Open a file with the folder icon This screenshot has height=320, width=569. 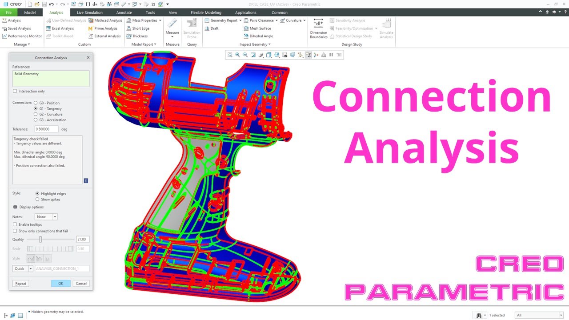(x=37, y=4)
